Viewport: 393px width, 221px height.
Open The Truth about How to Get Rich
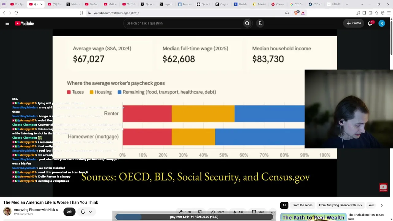(366, 217)
